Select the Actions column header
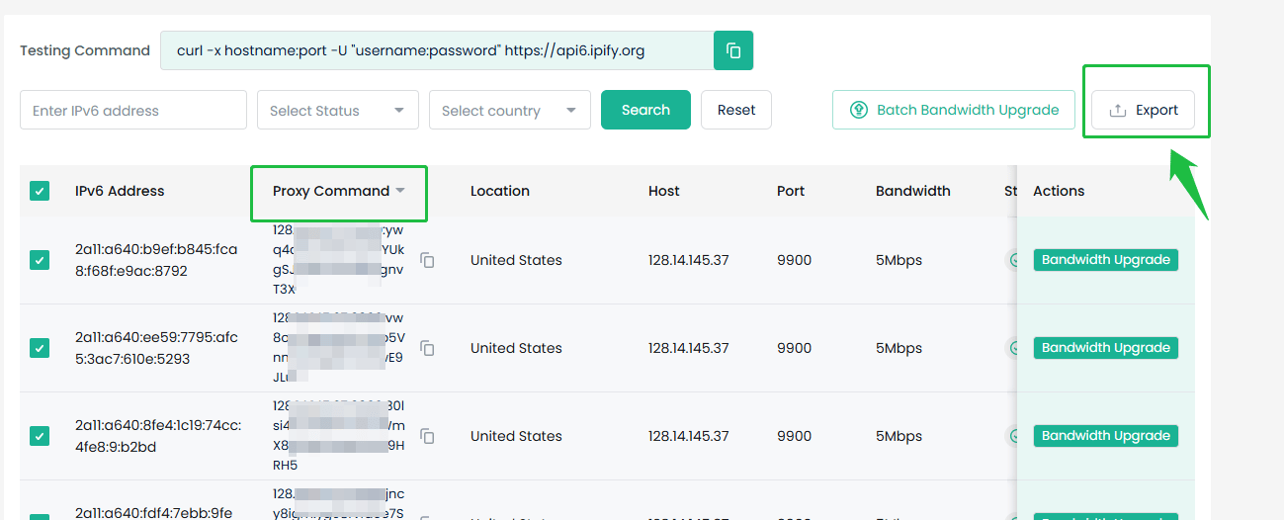This screenshot has width=1284, height=520. 1059,191
